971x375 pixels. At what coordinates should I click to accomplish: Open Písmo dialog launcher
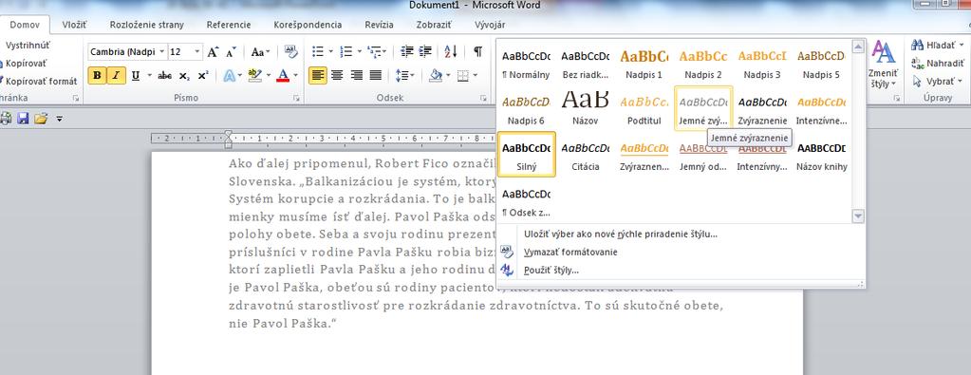[x=296, y=98]
